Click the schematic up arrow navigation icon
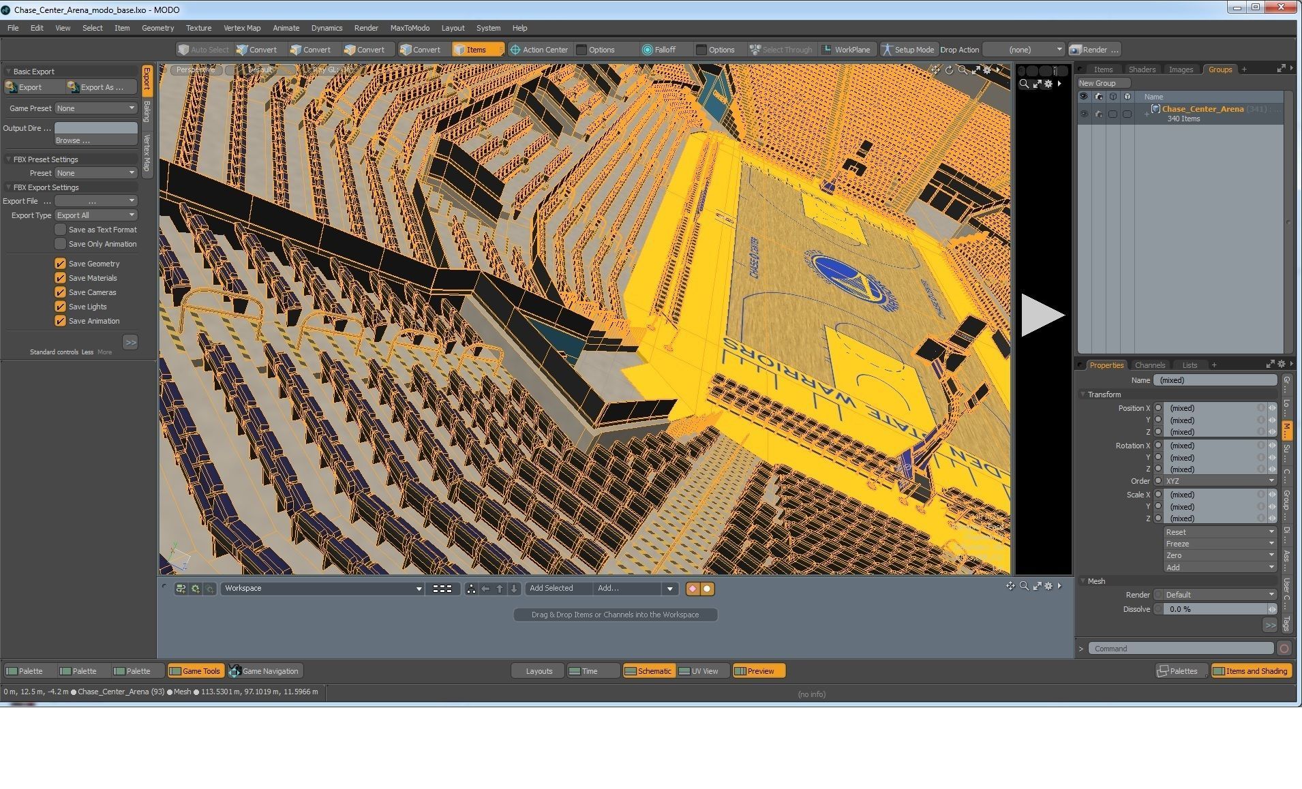 [500, 589]
